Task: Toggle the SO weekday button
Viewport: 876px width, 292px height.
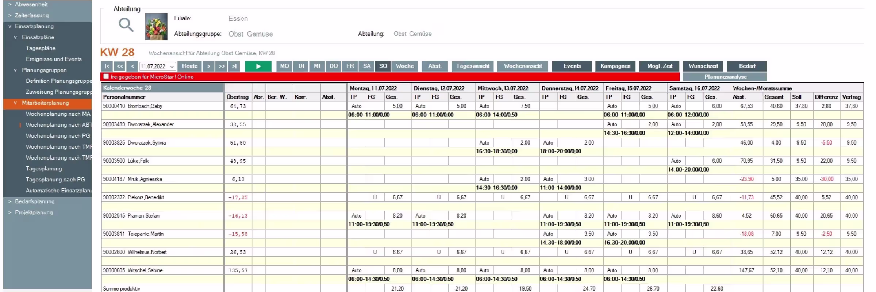Action: [383, 66]
